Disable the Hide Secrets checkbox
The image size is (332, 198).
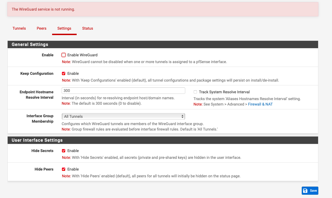pos(64,151)
